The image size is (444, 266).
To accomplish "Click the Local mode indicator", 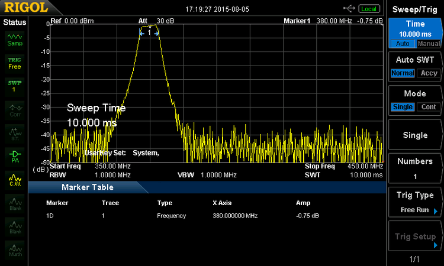I will [369, 9].
